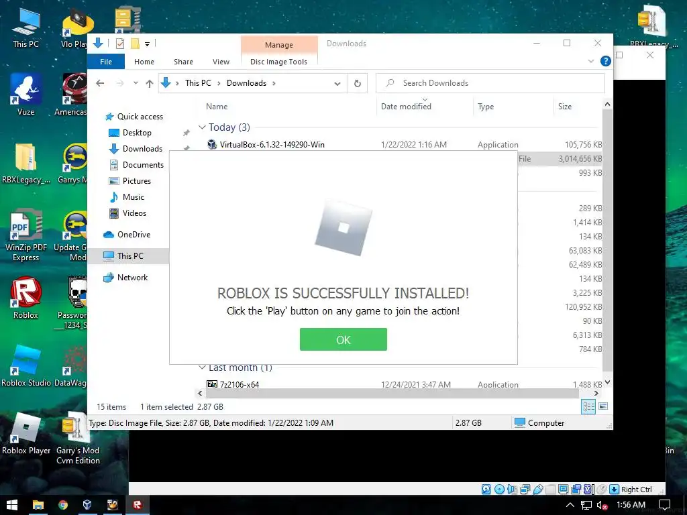Open VirtualBox from the taskbar
Viewport: 687px width, 515px height.
tap(87, 505)
